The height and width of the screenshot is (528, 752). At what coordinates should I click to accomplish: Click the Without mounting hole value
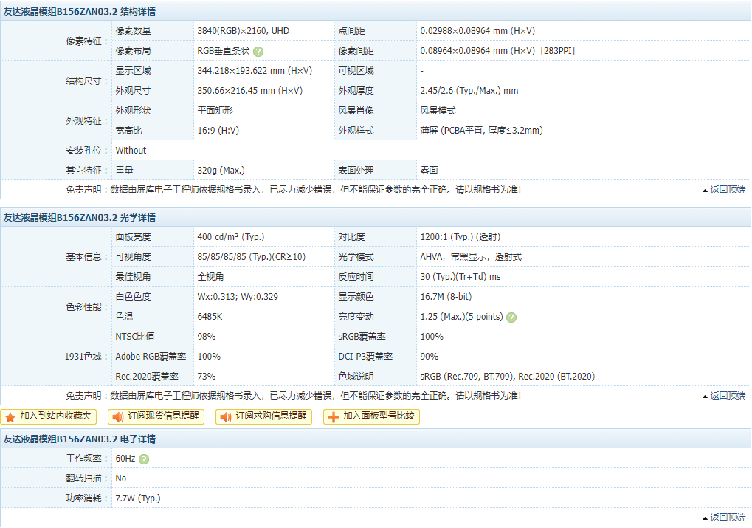(x=131, y=150)
